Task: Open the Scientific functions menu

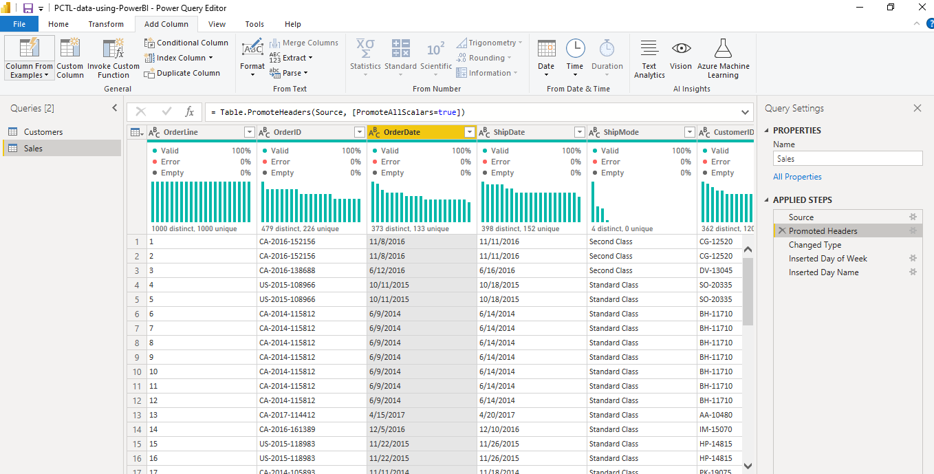Action: 436,58
